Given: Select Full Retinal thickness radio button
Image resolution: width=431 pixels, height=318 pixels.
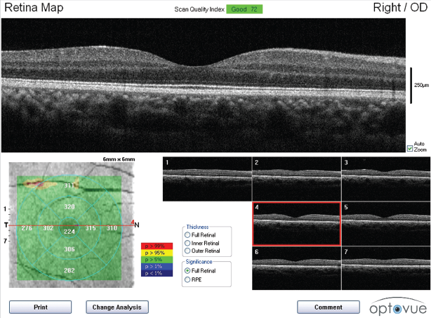Looking at the screenshot, I should point(187,234).
